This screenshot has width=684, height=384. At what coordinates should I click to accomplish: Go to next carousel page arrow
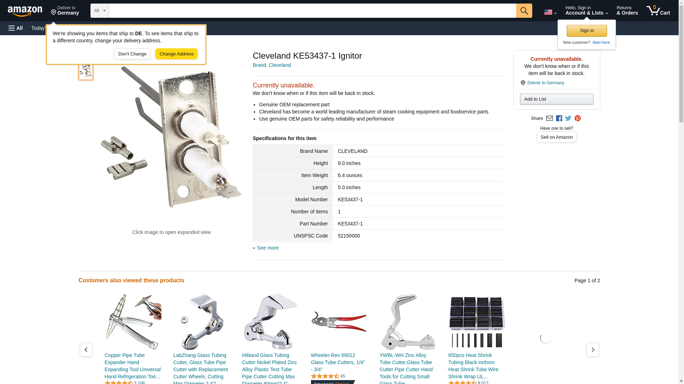tap(592, 350)
